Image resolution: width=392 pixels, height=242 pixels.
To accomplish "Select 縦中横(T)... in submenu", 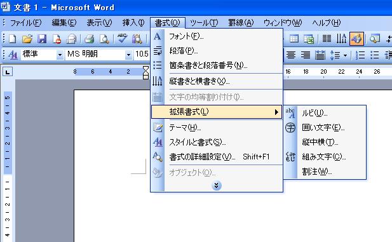I will click(325, 142).
